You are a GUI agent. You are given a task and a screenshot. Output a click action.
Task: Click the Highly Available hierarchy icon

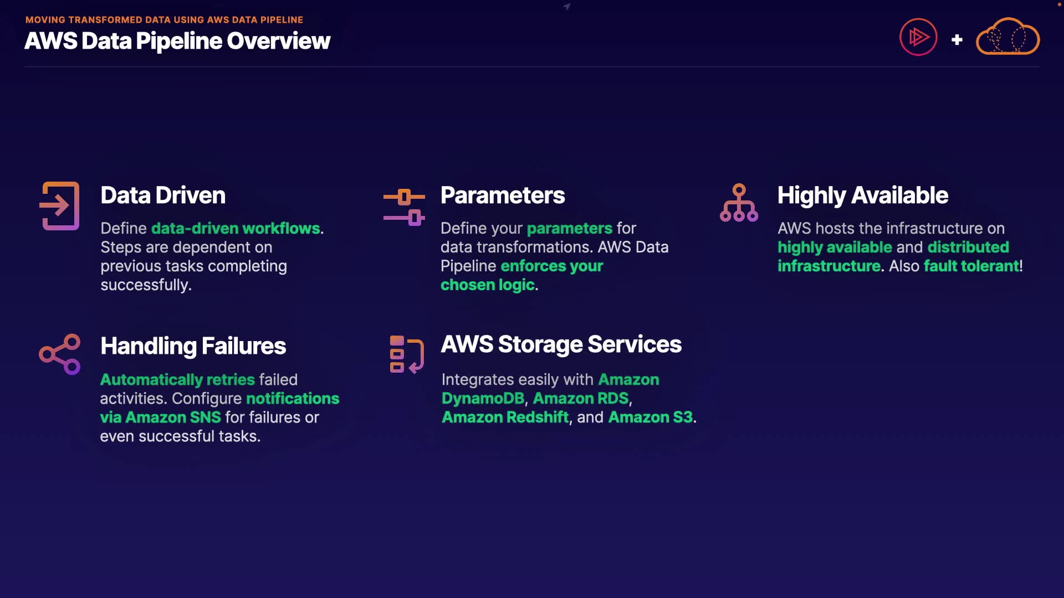(x=739, y=203)
